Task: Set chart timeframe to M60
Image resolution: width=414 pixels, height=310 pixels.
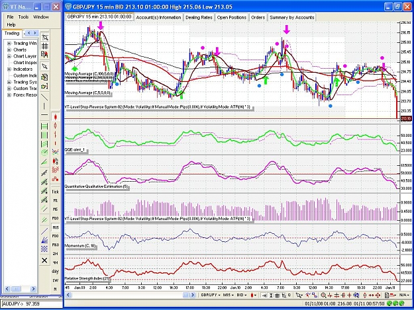Action: tap(55, 245)
